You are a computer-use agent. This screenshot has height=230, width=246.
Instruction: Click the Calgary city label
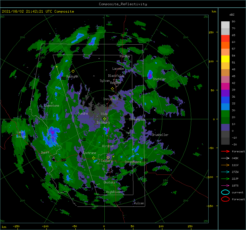point(107,161)
